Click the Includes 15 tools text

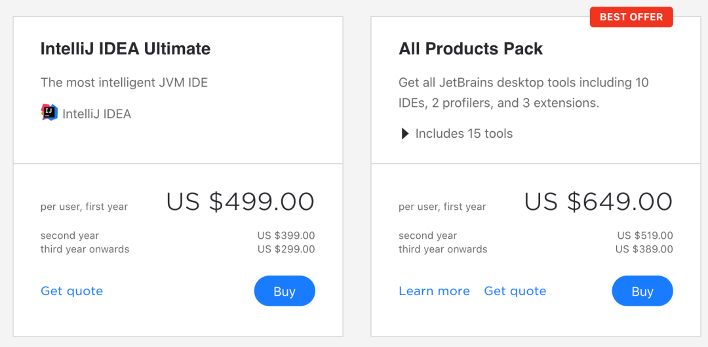[x=463, y=134]
